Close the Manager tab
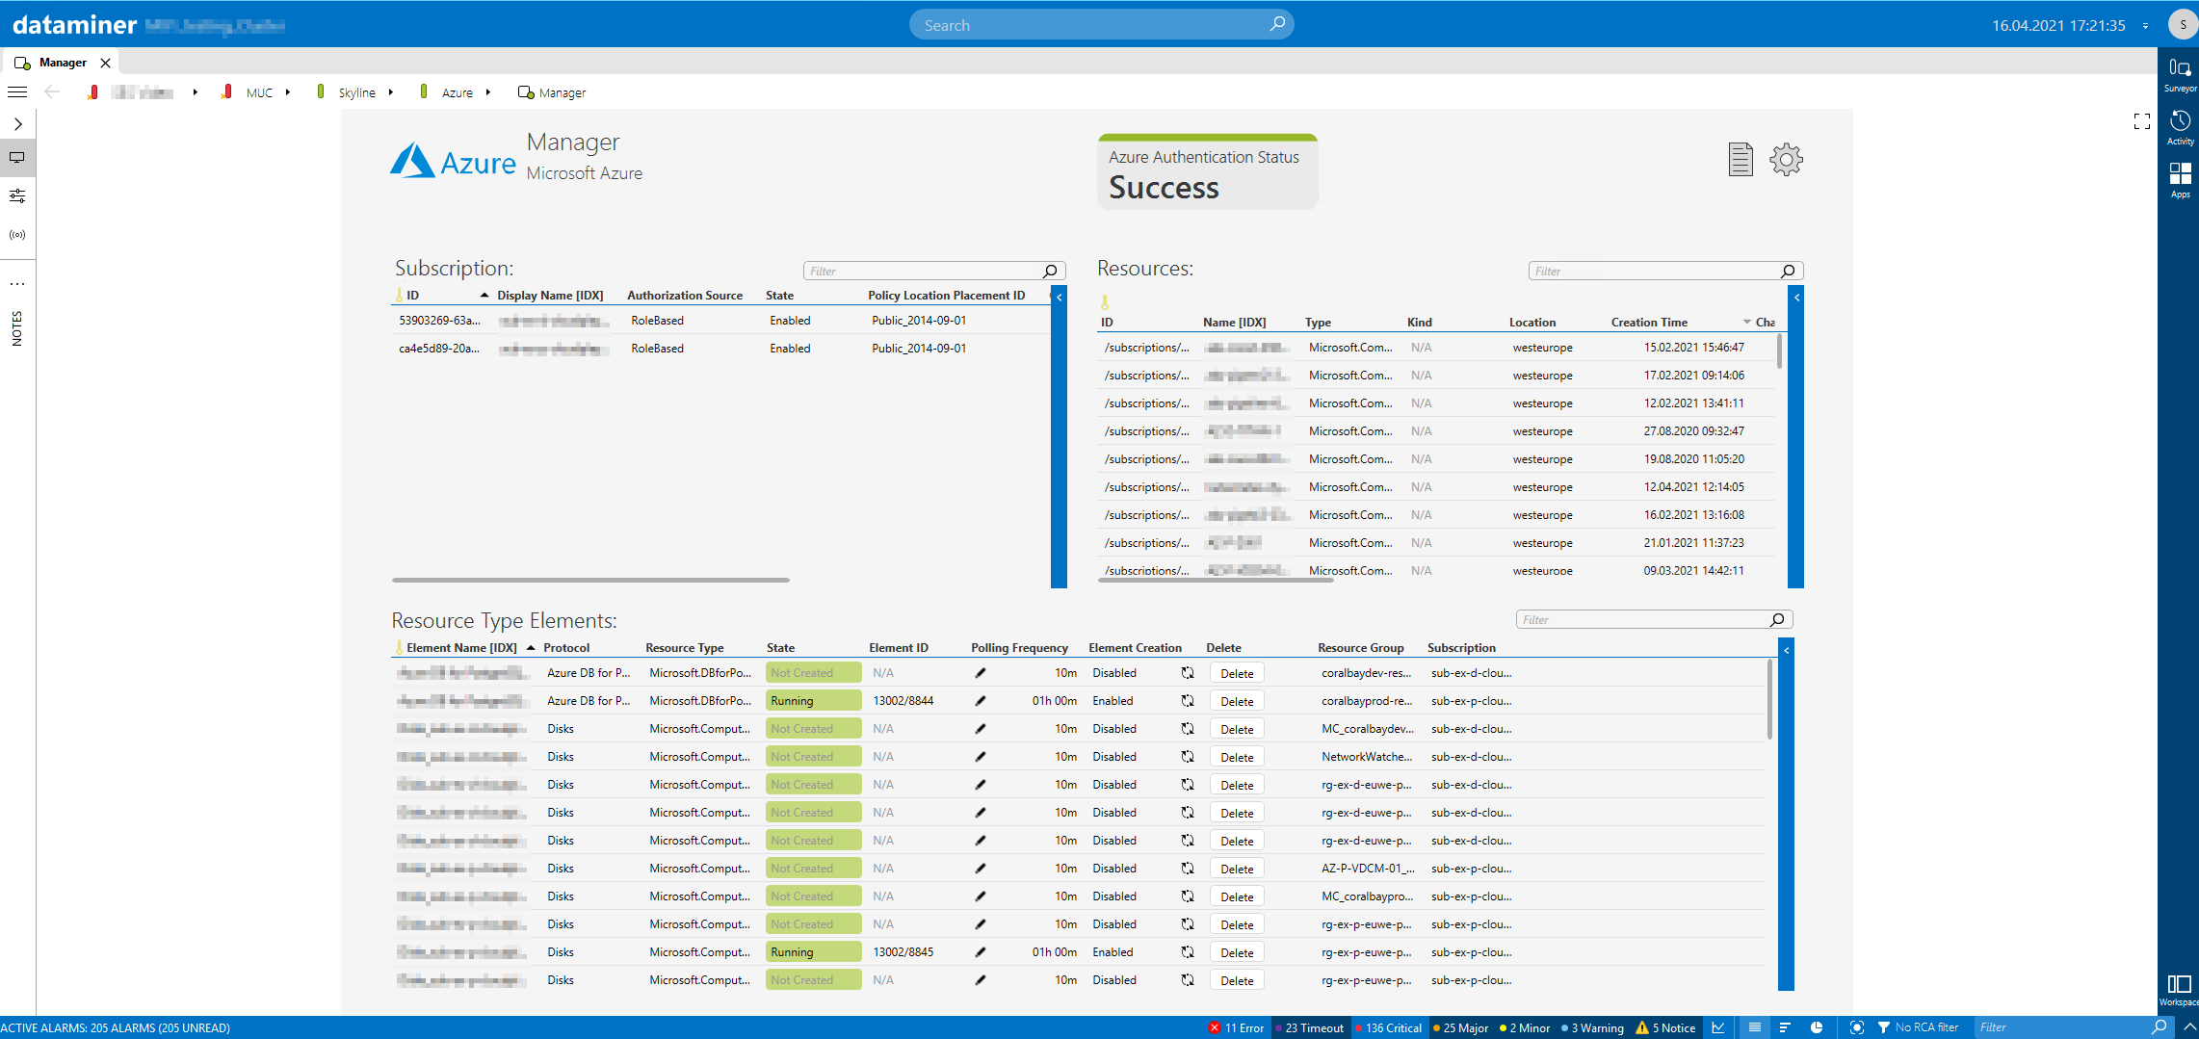The image size is (2199, 1039). (106, 63)
